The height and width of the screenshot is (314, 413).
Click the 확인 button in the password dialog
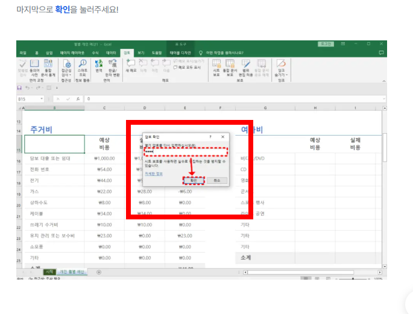click(194, 181)
